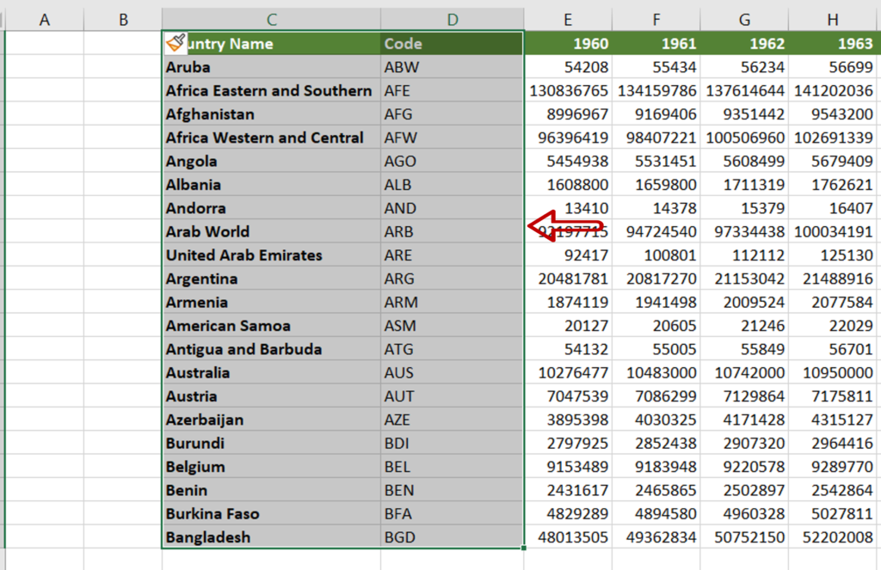Select the Armenia cell
Image resolution: width=881 pixels, height=570 pixels.
[x=271, y=302]
